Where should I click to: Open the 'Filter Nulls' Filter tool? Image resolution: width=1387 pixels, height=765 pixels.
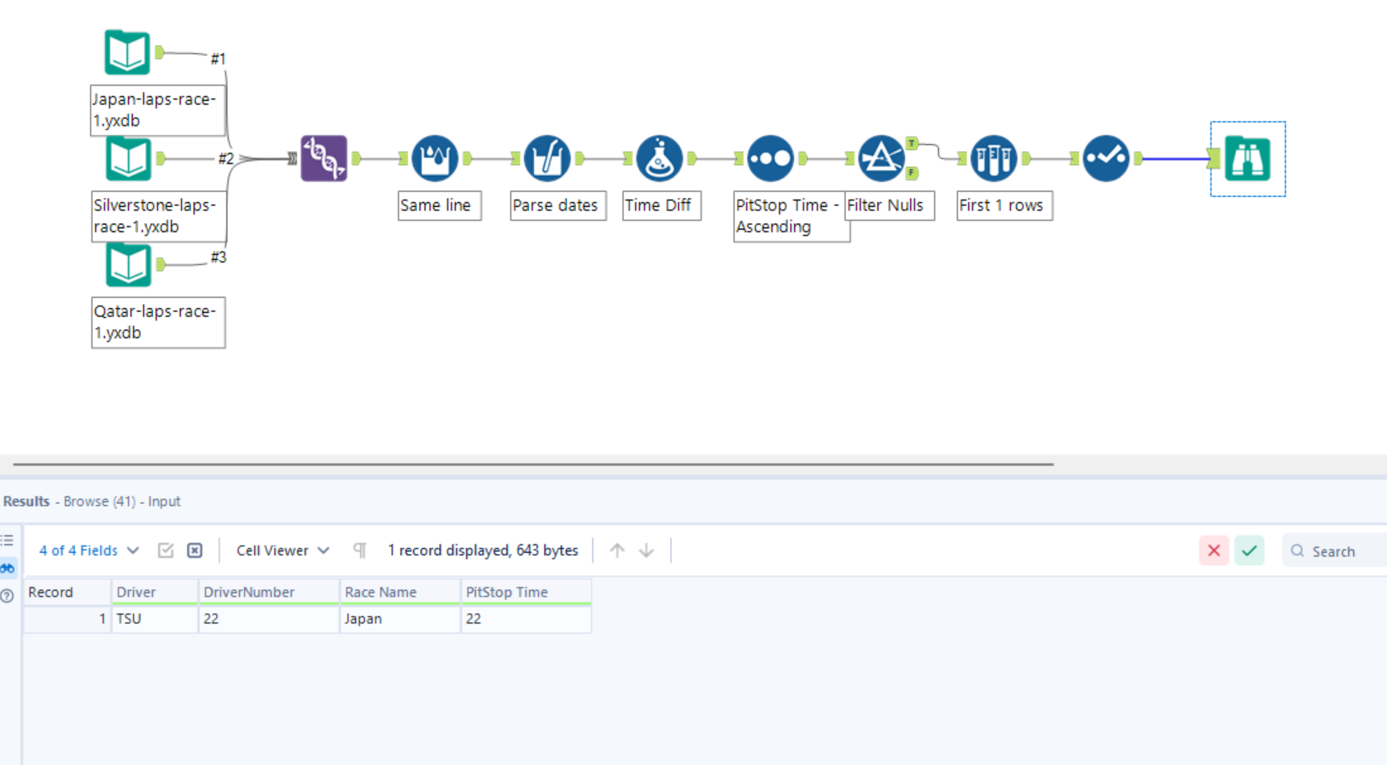click(880, 157)
